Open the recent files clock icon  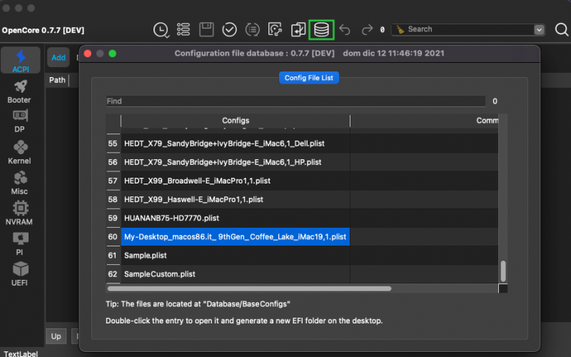(x=161, y=29)
